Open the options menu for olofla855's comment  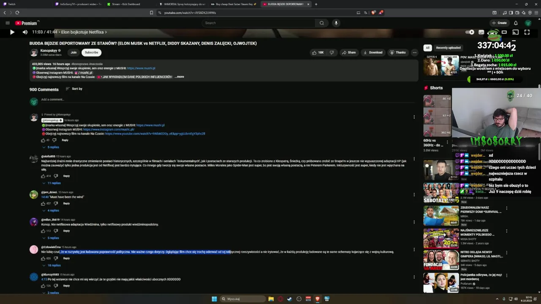click(414, 159)
